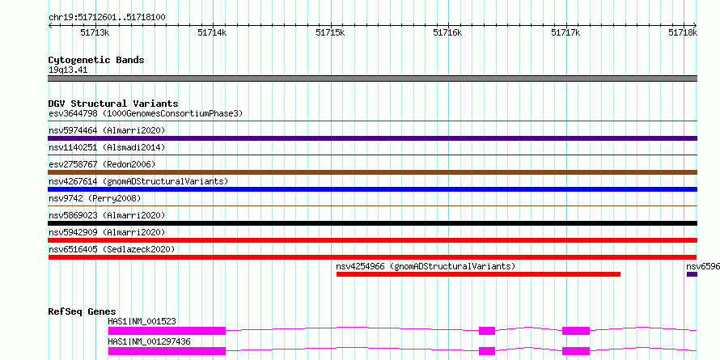Viewport: 720px width, 360px height.
Task: Click the nsv5942909 (Almarri2020) label
Action: coord(107,232)
